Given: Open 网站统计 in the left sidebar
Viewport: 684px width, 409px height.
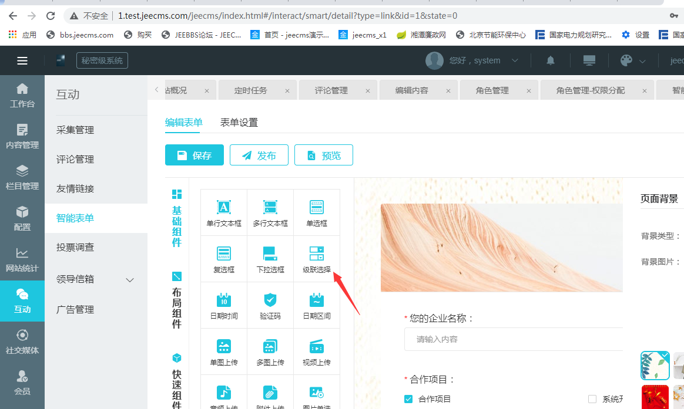Looking at the screenshot, I should pos(22,259).
